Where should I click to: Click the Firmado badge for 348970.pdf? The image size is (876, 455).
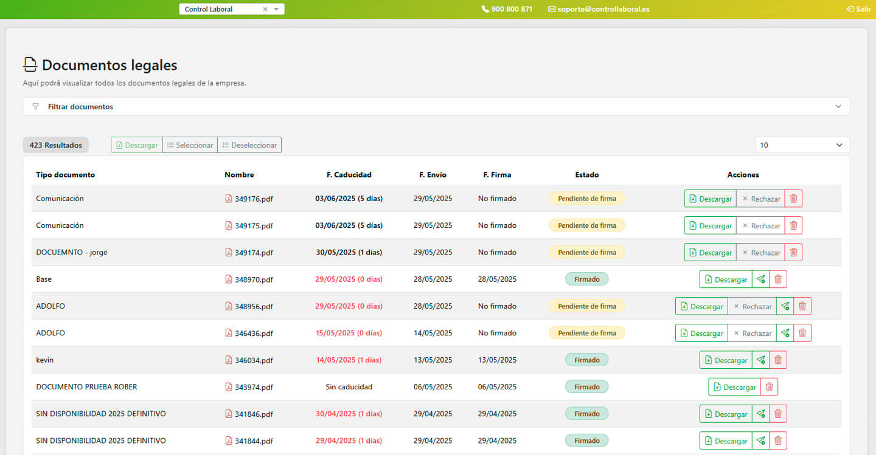(x=587, y=279)
